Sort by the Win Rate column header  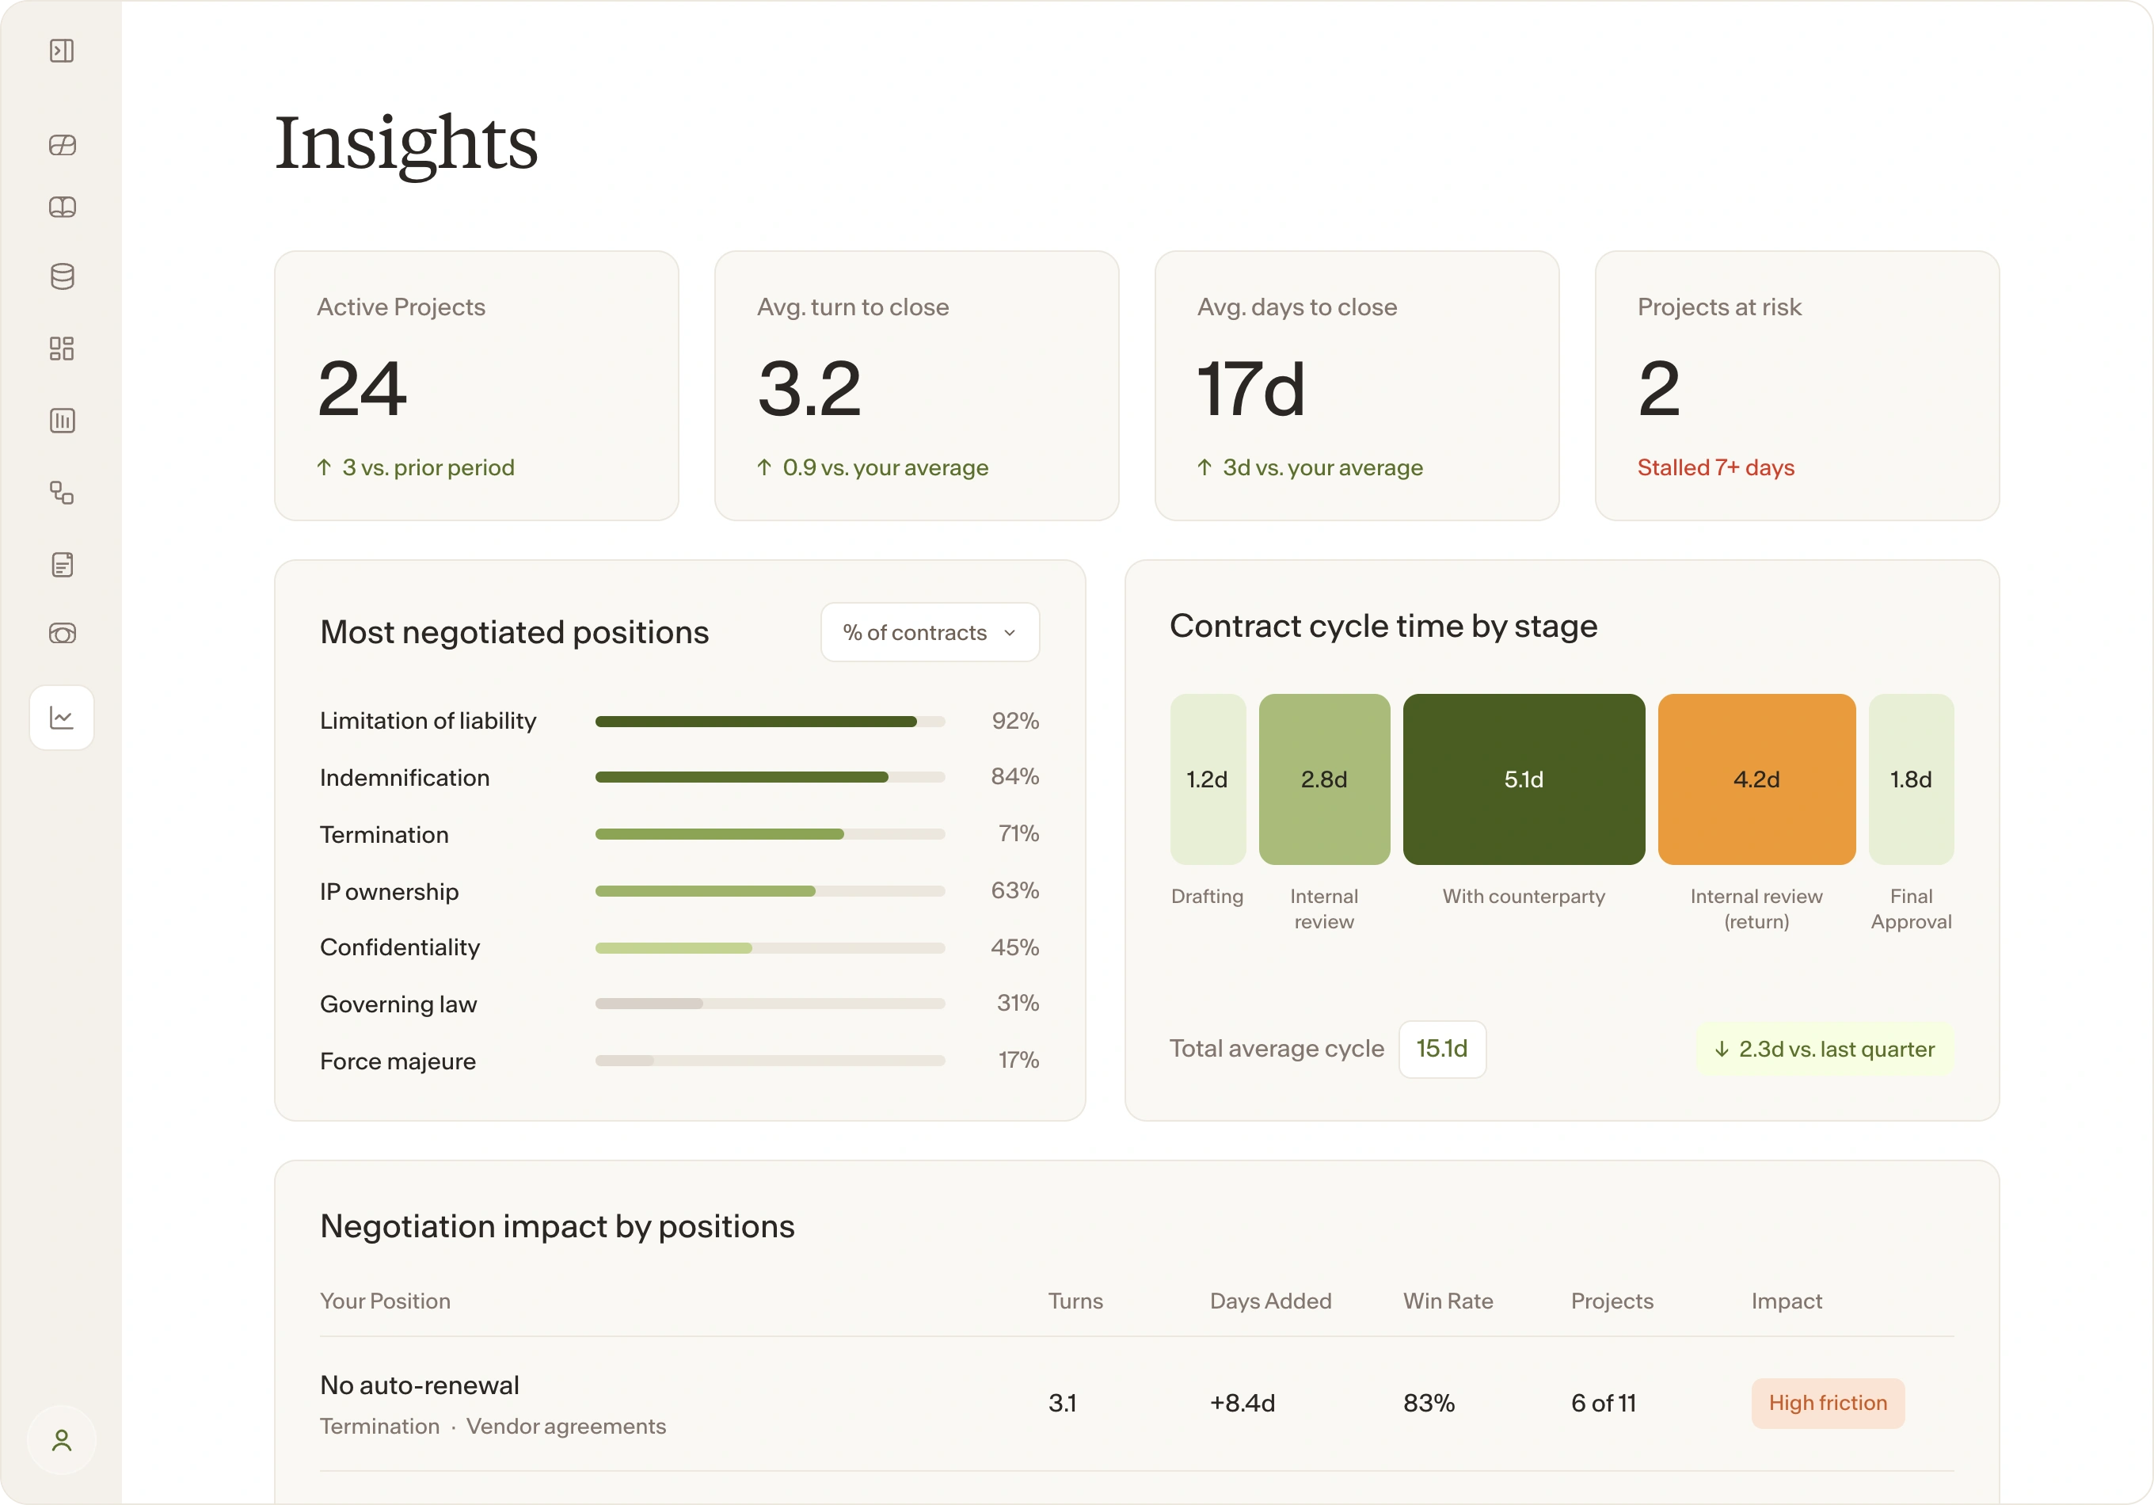pyautogui.click(x=1448, y=1301)
